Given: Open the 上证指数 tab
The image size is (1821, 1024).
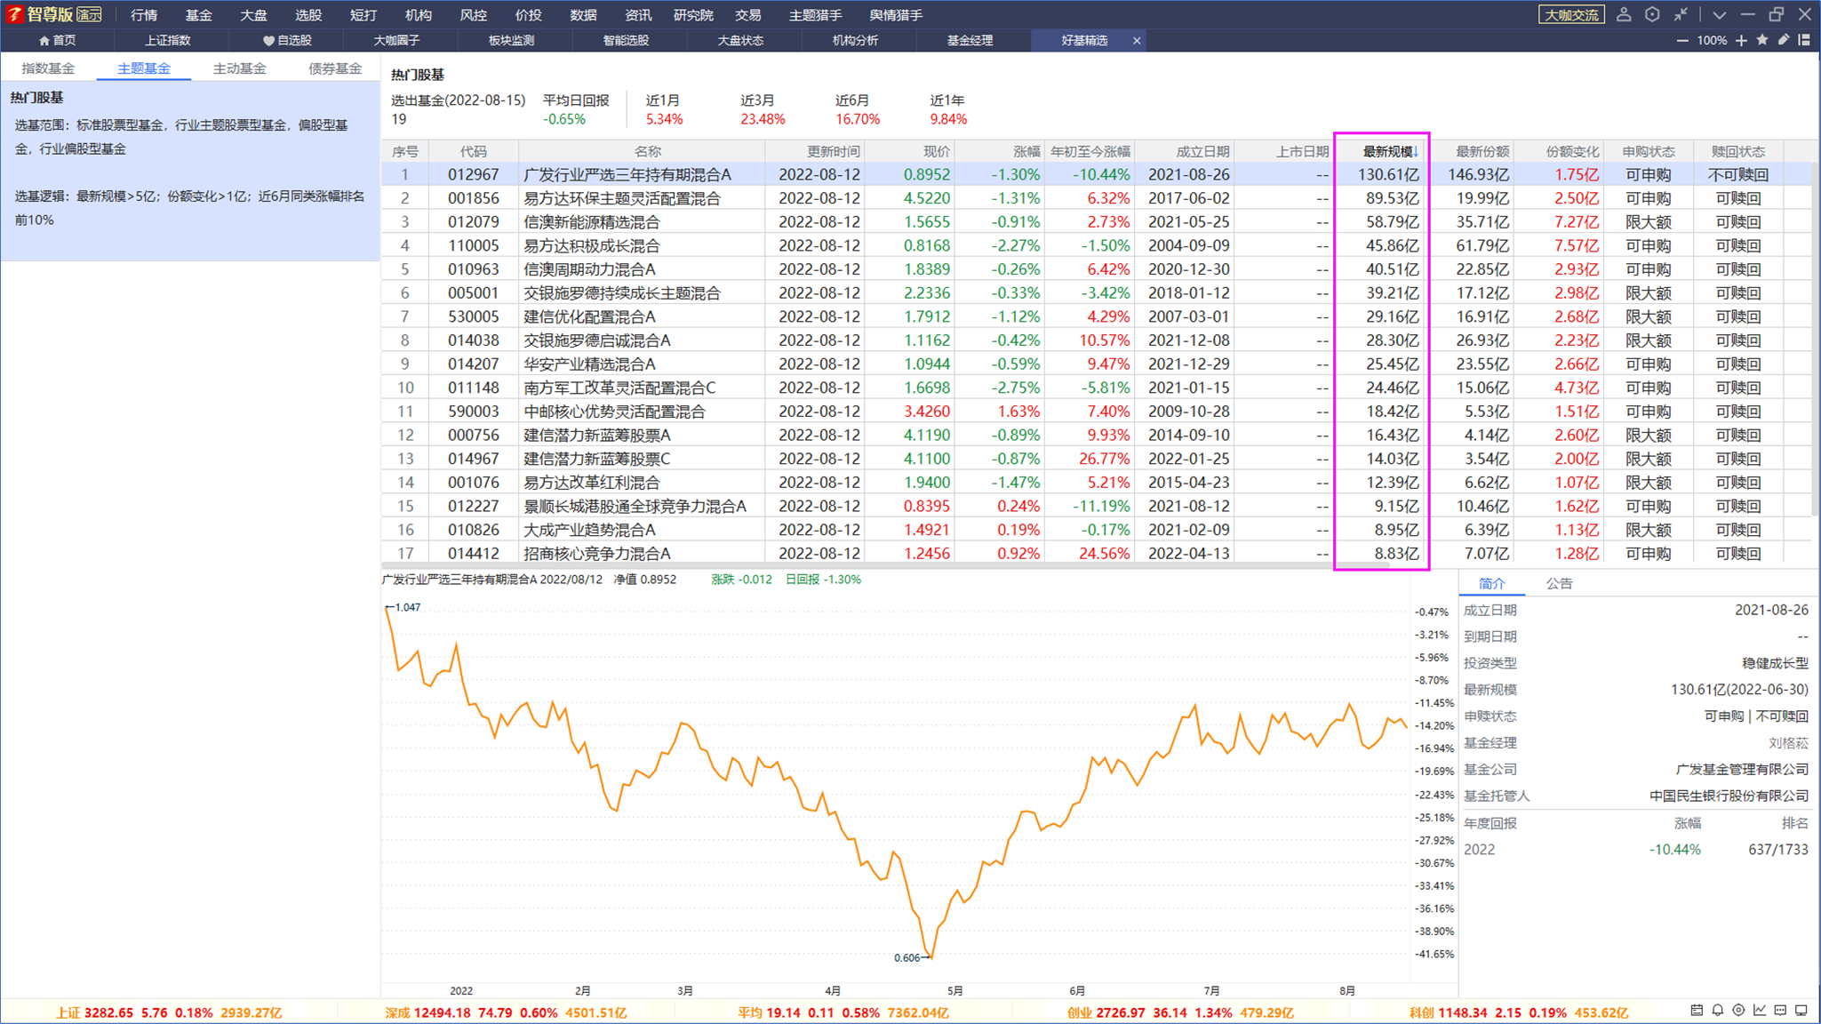Looking at the screenshot, I should click(168, 41).
